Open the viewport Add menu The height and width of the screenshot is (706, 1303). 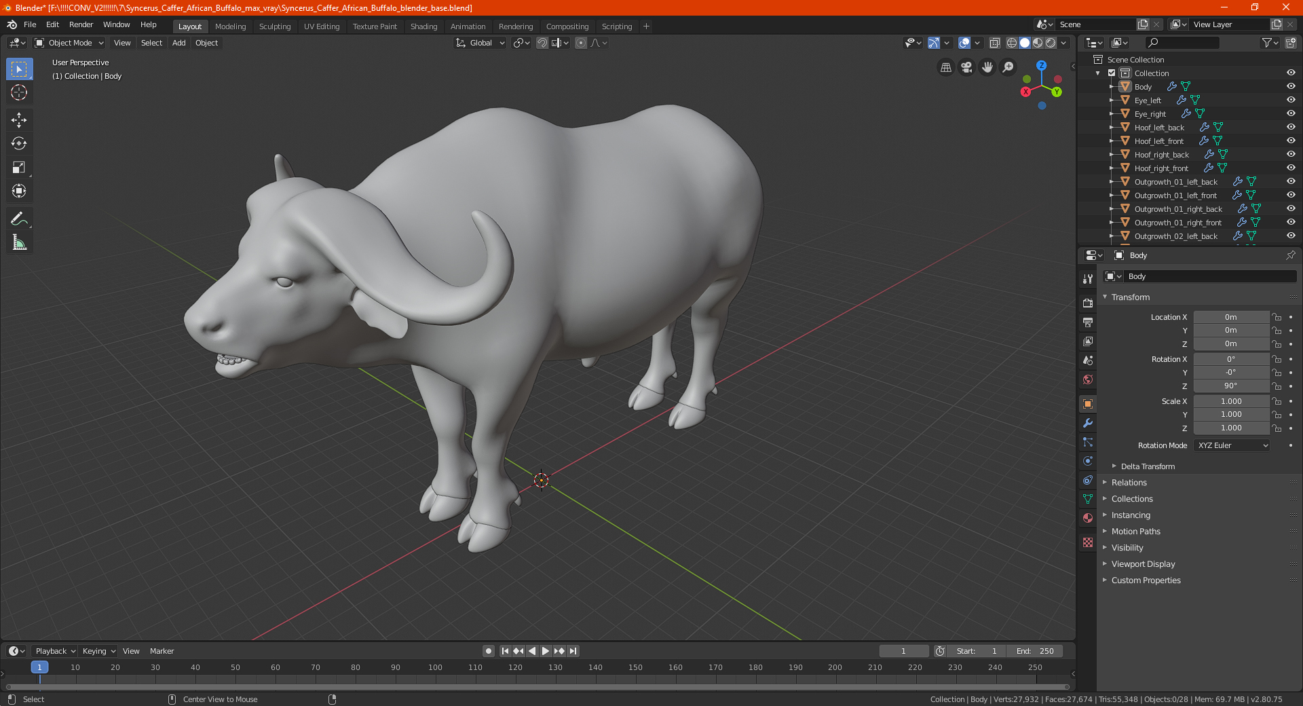(x=179, y=43)
